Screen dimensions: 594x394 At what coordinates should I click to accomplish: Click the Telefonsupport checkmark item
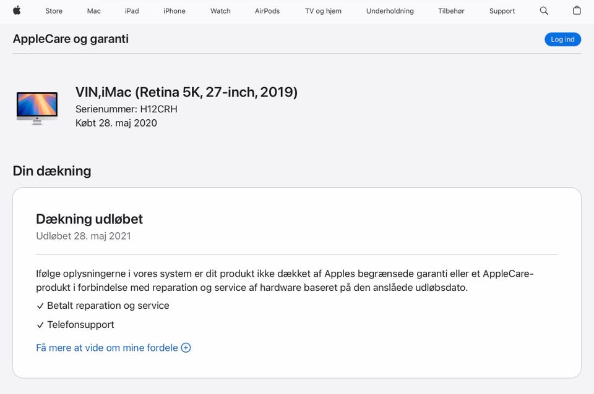75,325
